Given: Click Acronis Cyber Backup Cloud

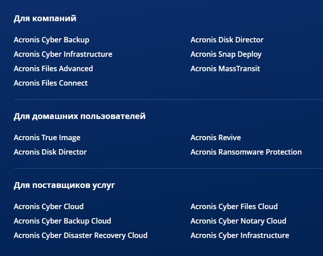Looking at the screenshot, I should point(62,221).
